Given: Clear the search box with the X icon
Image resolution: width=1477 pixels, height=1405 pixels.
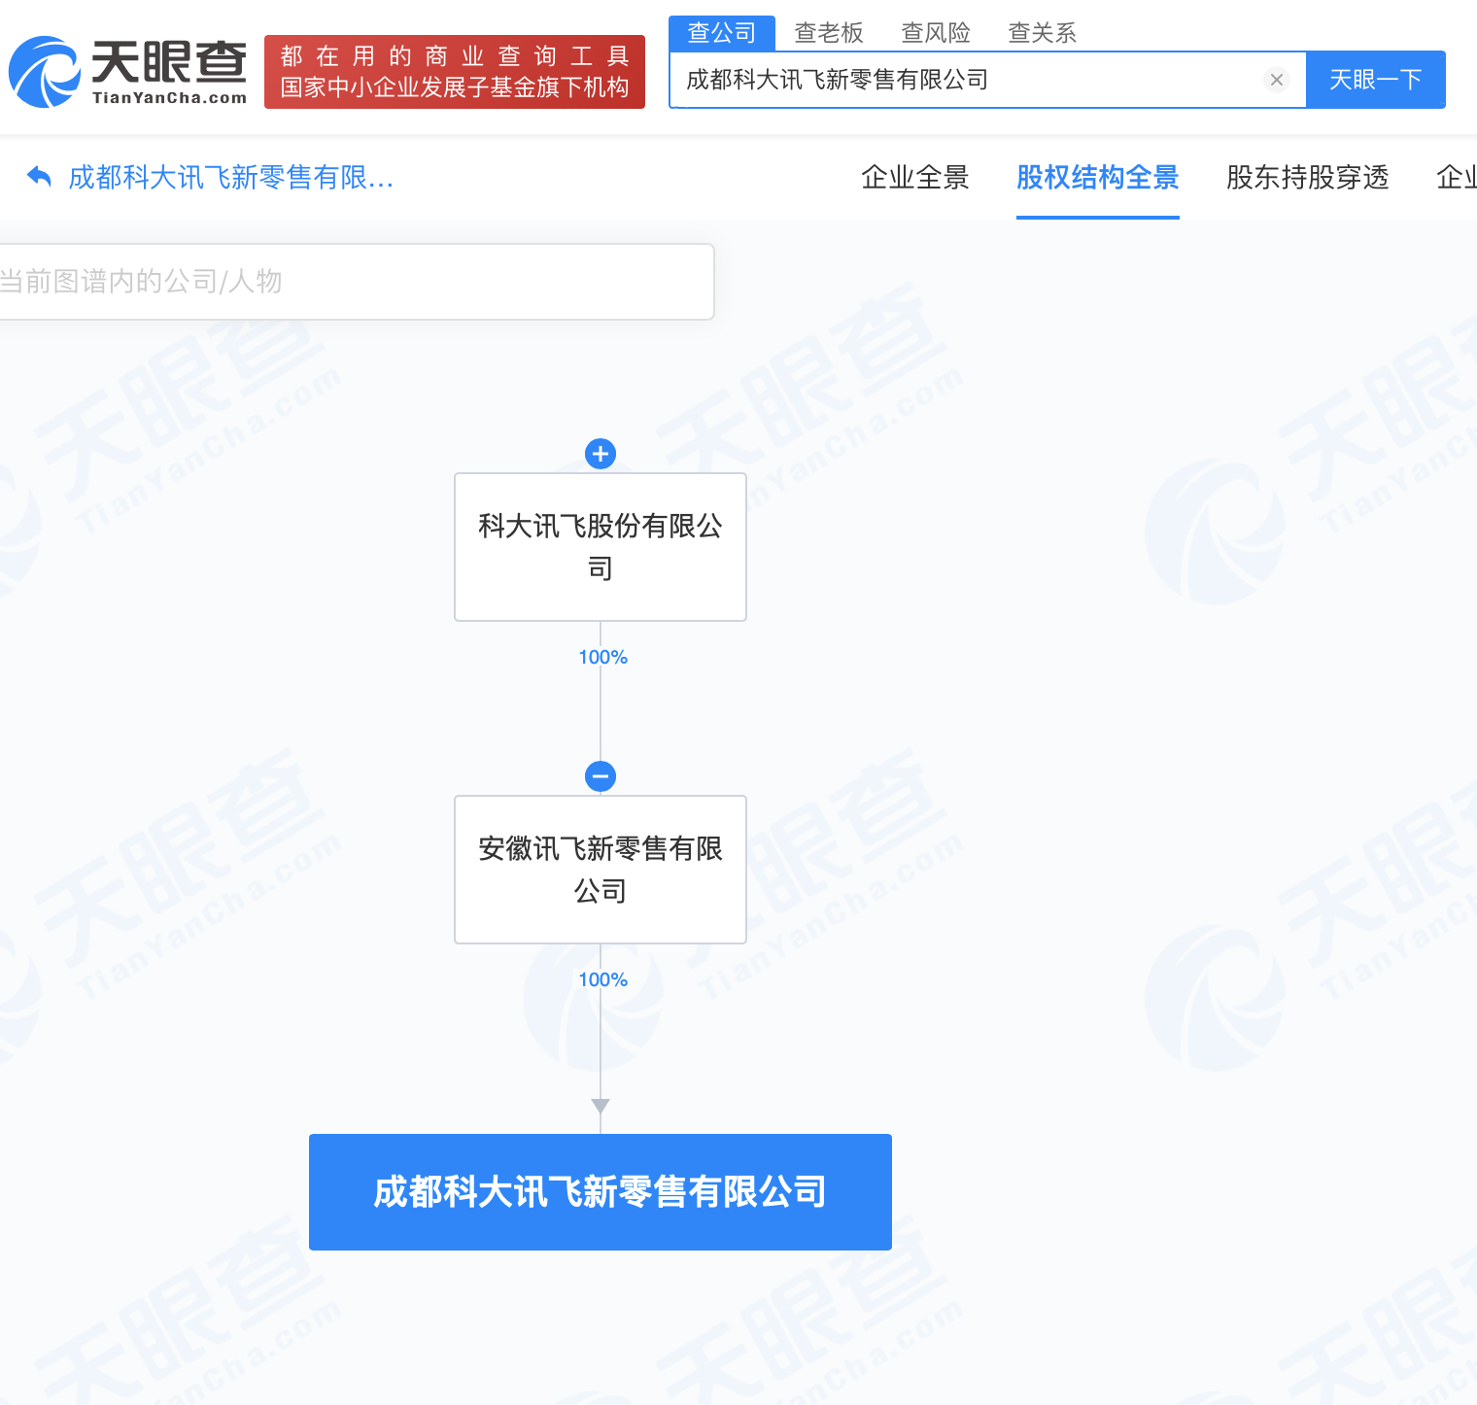Looking at the screenshot, I should coord(1277,80).
